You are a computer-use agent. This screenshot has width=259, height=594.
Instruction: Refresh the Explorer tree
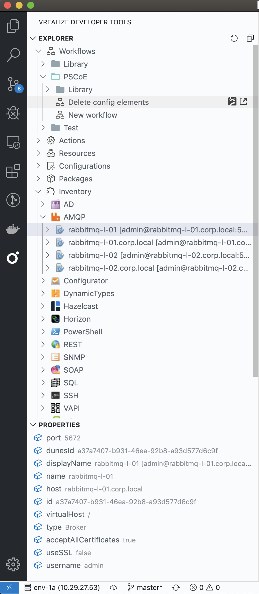[x=234, y=38]
